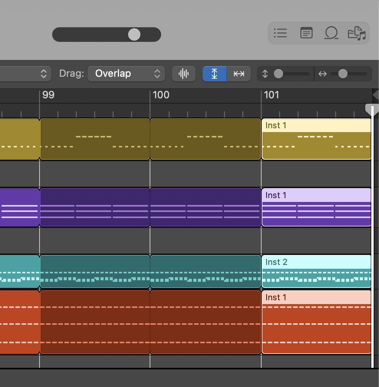This screenshot has height=387, width=379.
Task: Open the Browsers media icon
Action: 357,33
